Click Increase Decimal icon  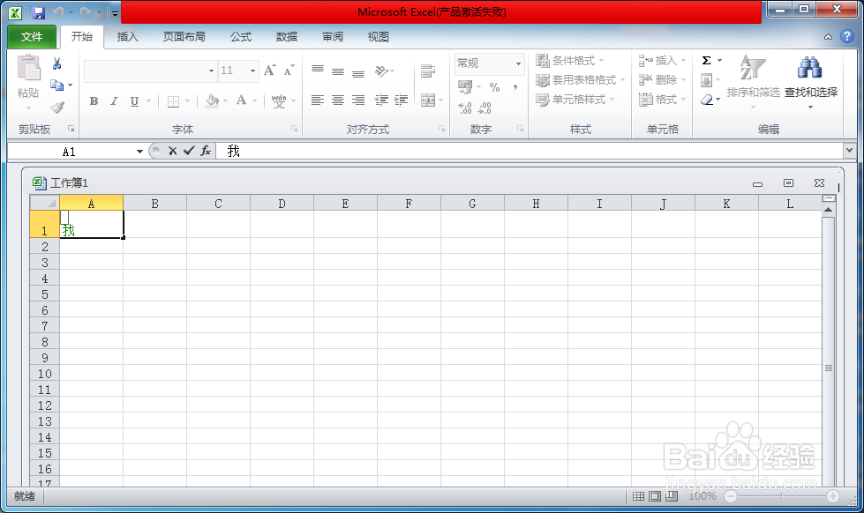tap(465, 108)
